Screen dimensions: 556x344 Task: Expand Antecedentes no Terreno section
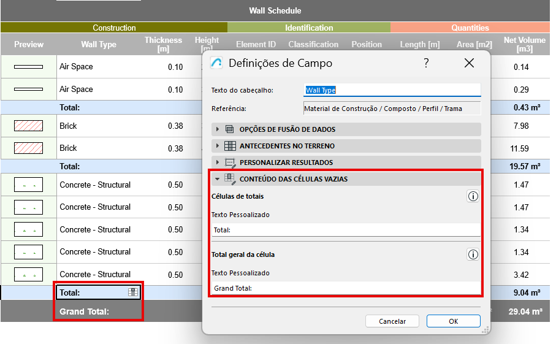346,146
